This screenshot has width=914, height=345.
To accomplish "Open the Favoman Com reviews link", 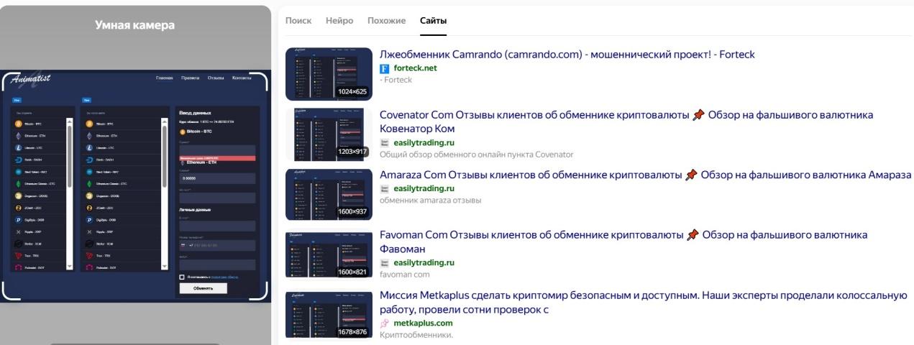I will (x=623, y=241).
